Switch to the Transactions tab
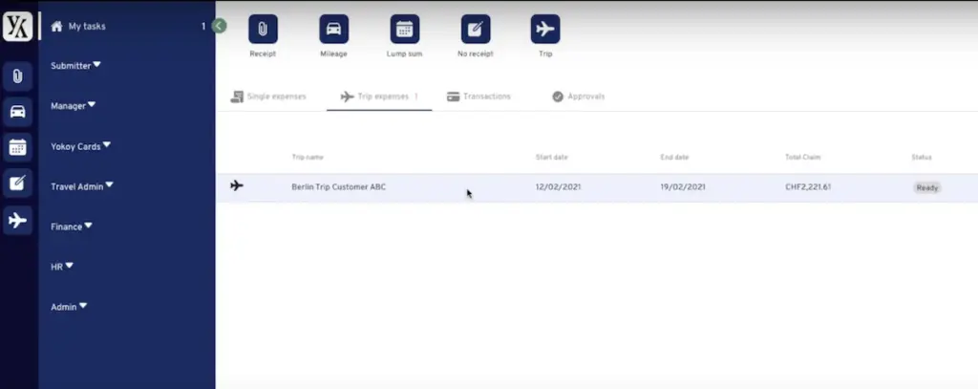The image size is (978, 389). click(x=479, y=97)
